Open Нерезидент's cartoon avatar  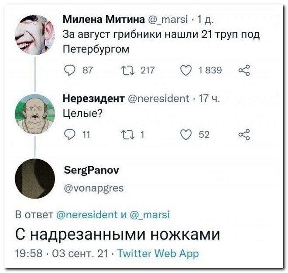[x=35, y=114]
